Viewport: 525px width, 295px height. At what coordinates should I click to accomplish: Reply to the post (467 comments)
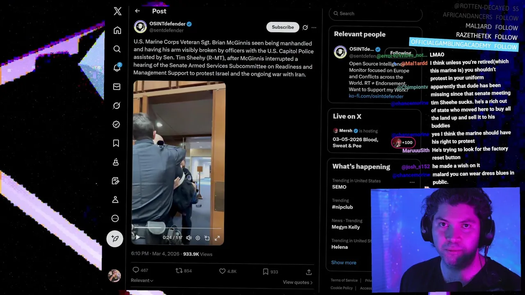coord(140,270)
